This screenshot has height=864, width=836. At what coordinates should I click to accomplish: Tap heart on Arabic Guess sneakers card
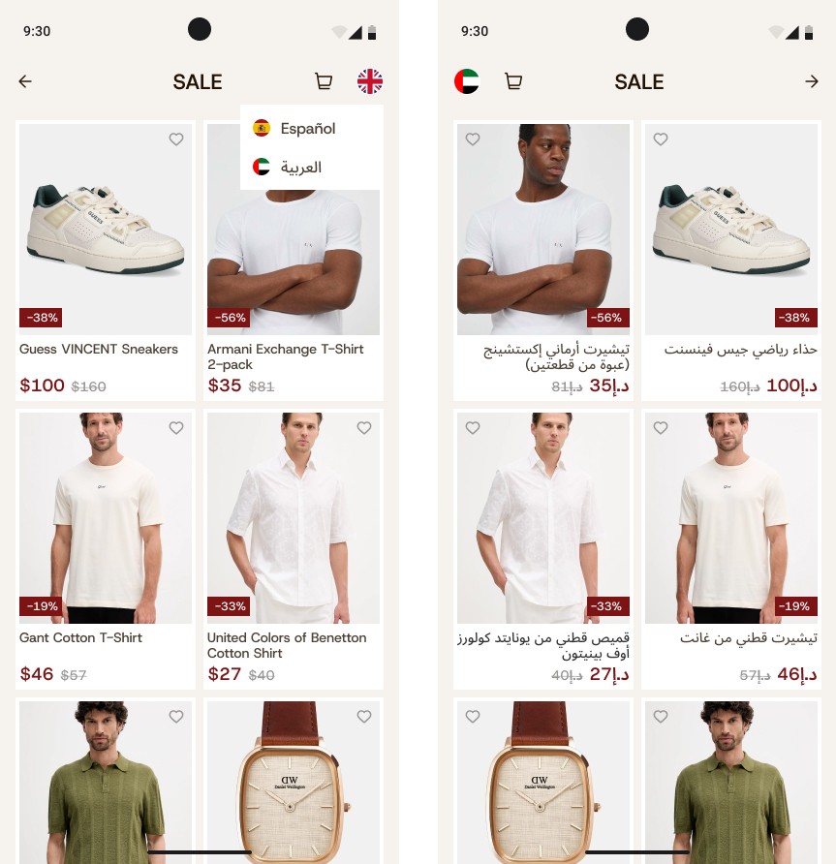coord(661,139)
